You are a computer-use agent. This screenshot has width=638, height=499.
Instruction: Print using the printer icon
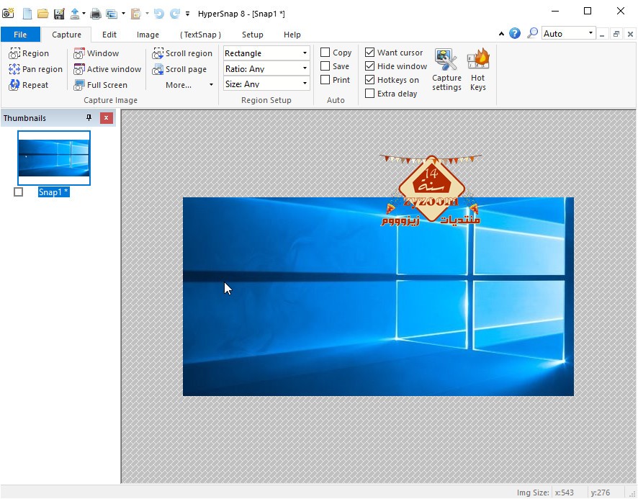[x=96, y=14]
